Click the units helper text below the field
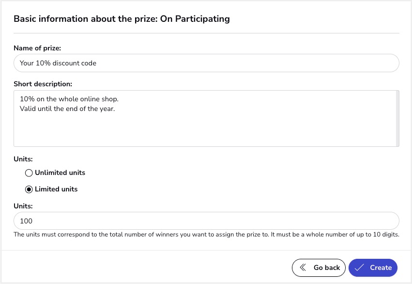 coord(206,235)
